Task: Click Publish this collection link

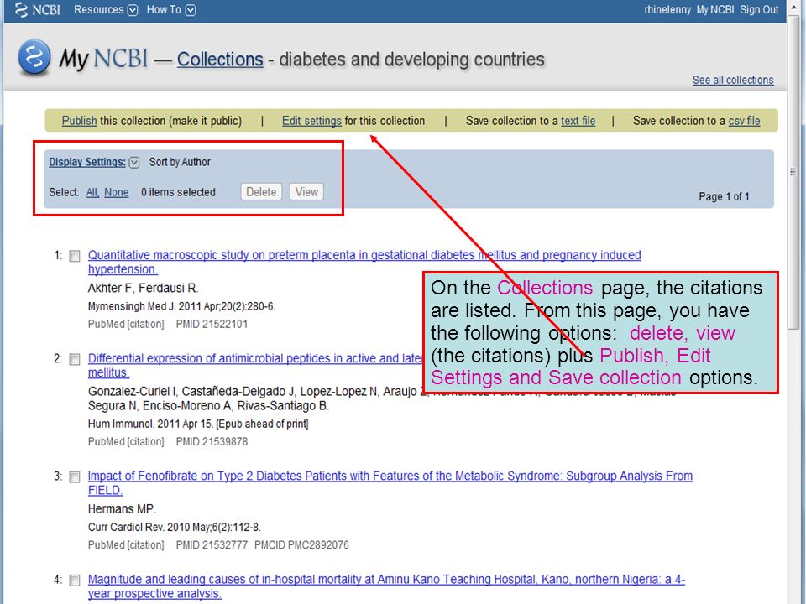Action: pyautogui.click(x=79, y=121)
